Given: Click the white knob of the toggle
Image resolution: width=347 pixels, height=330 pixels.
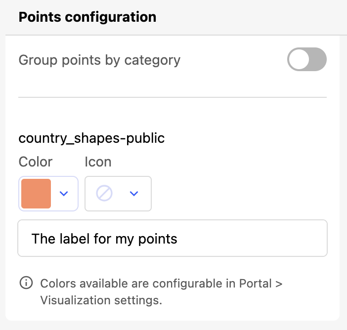Looking at the screenshot, I should [x=299, y=60].
